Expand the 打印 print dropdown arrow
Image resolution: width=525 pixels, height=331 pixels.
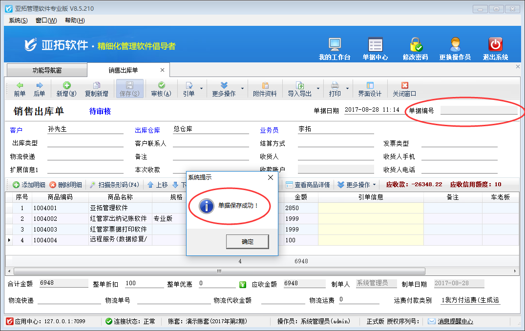pyautogui.click(x=348, y=89)
